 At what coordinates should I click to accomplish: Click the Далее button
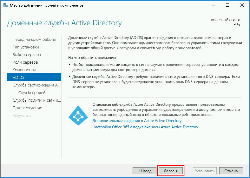point(171,171)
